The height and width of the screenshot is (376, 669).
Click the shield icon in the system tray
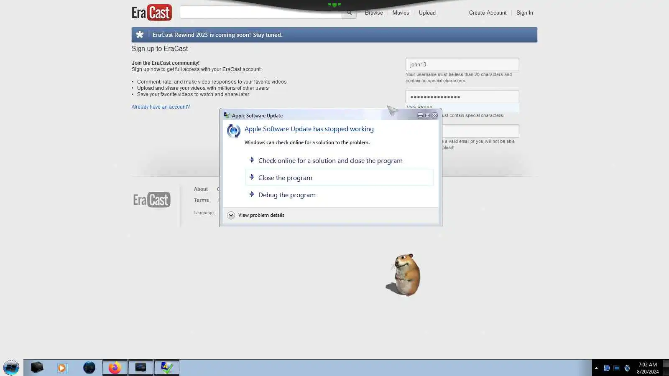[x=607, y=368]
